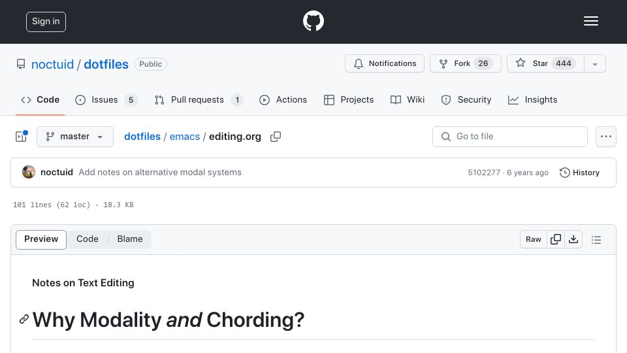Image resolution: width=627 pixels, height=353 pixels.
Task: Switch to the Code view of file
Action: pos(87,239)
